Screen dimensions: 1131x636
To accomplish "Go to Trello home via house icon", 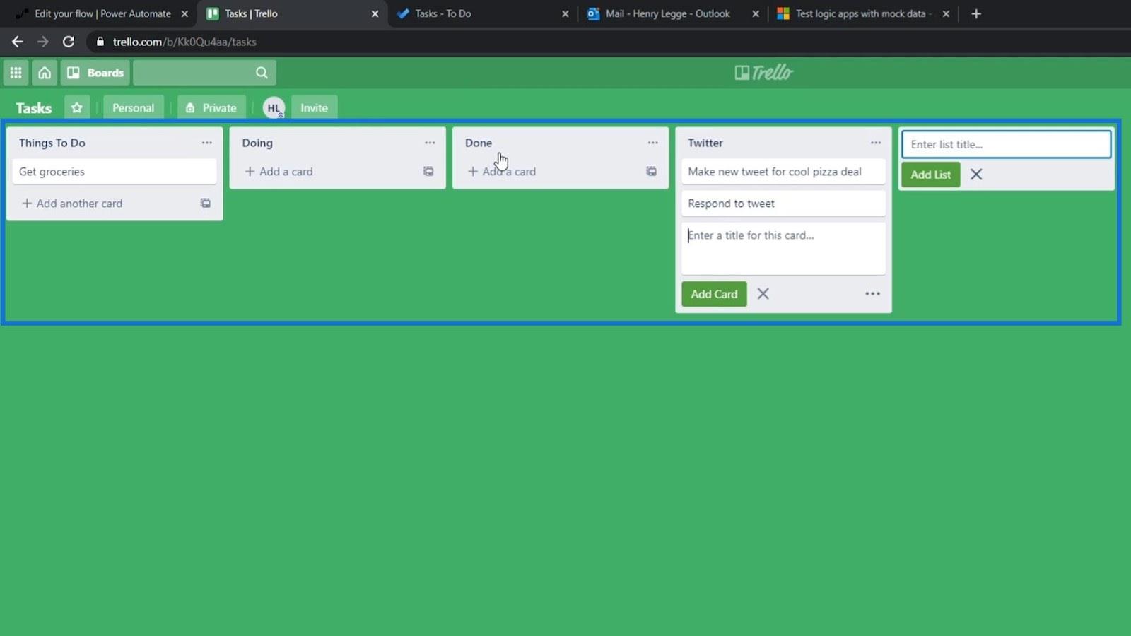I will pos(45,73).
